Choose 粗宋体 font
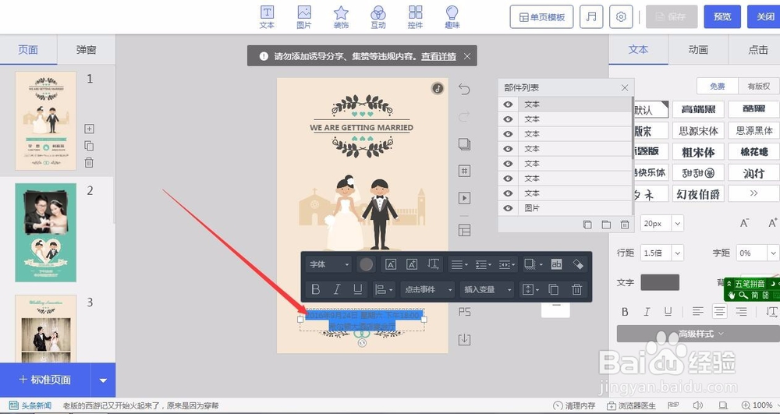This screenshot has width=780, height=414. (x=698, y=151)
